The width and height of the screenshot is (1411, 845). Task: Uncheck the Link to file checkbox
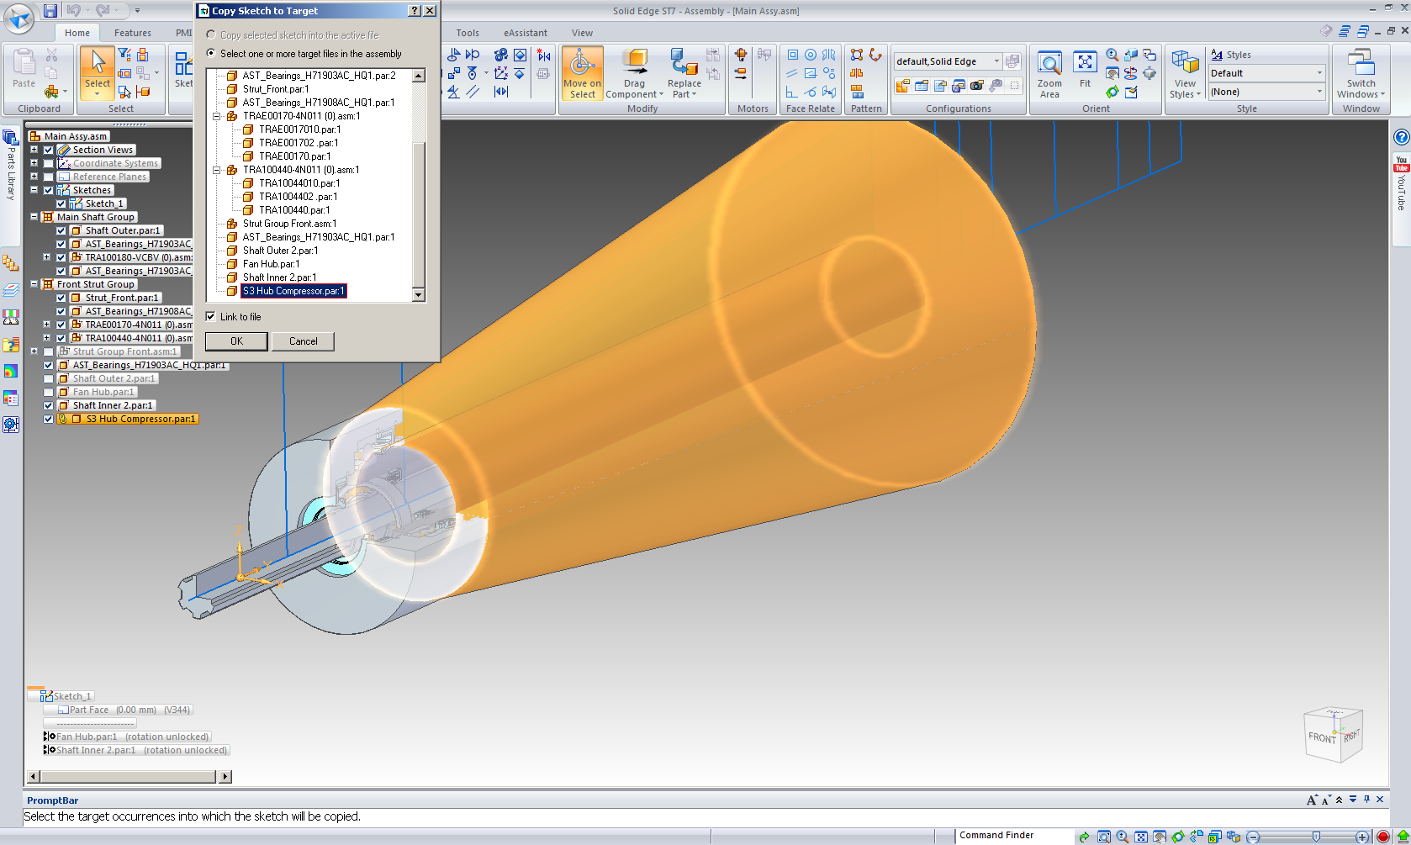click(210, 316)
